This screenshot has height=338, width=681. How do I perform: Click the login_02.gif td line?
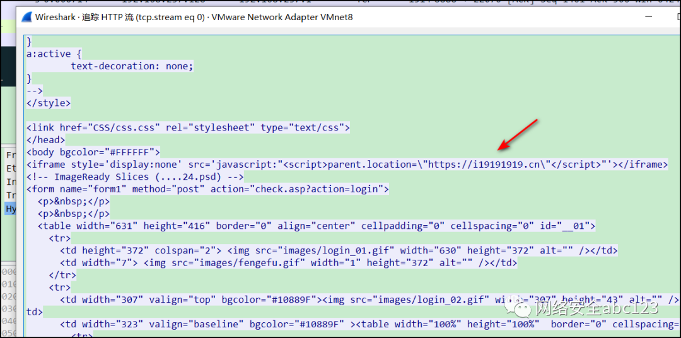click(x=369, y=300)
